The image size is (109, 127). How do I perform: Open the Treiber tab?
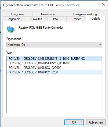tap(76, 19)
